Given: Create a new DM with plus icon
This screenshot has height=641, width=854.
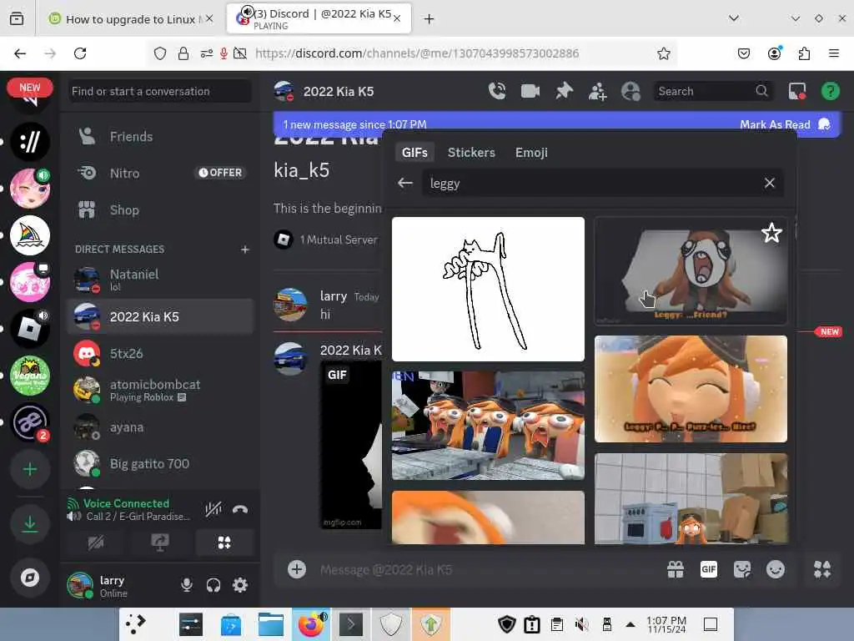Looking at the screenshot, I should tap(244, 249).
